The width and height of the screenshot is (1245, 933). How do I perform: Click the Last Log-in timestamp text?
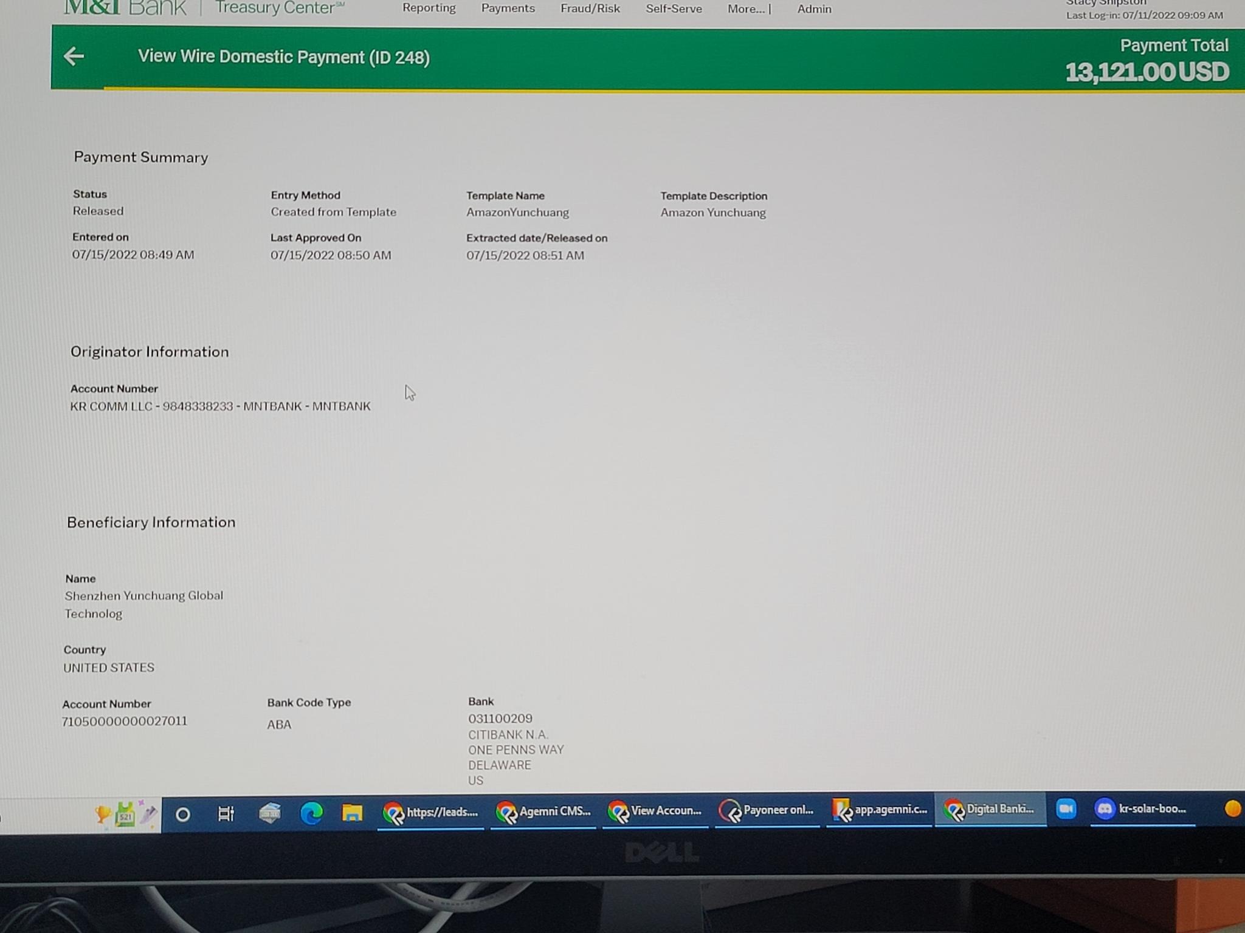pos(1145,15)
